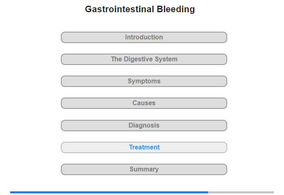Screen dimensions: 284x195
Task: Open the Introduction section
Action: coord(144,37)
